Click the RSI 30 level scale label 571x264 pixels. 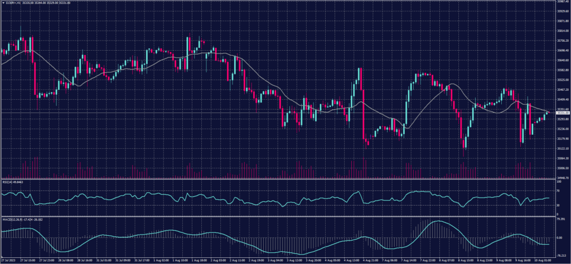(x=558, y=205)
